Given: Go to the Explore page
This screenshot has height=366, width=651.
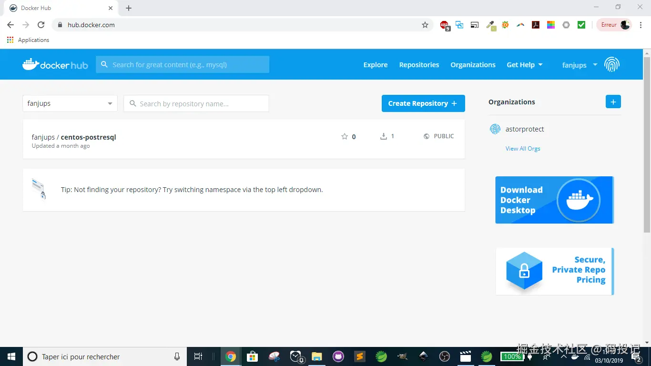Looking at the screenshot, I should [x=376, y=65].
